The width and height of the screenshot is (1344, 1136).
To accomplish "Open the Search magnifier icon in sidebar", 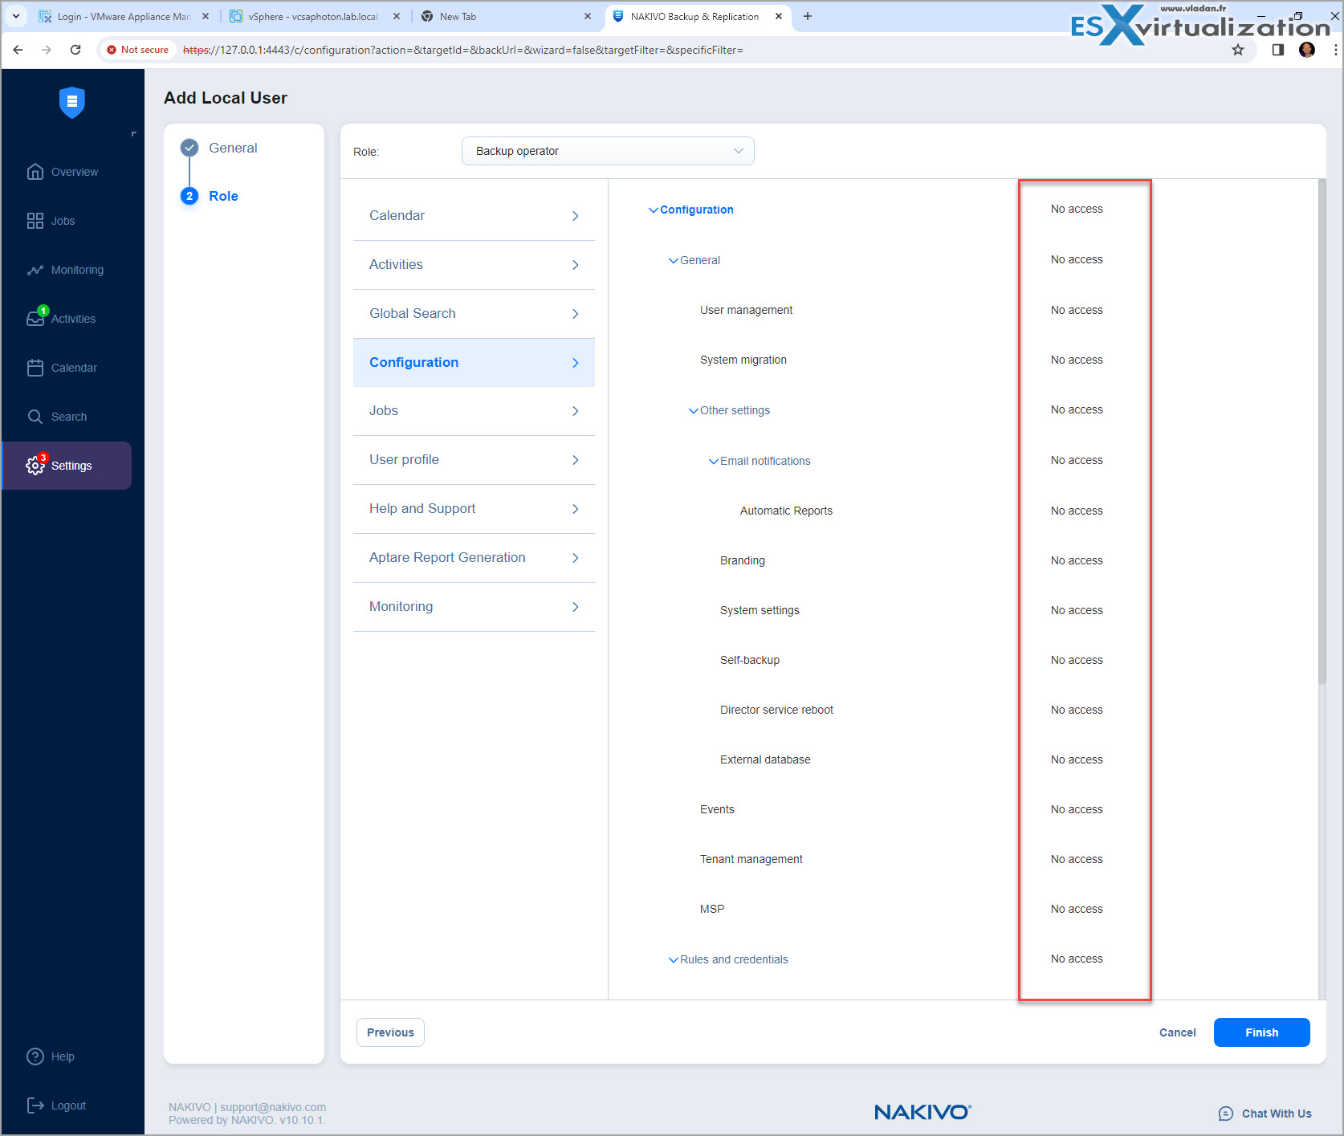I will click(x=35, y=417).
